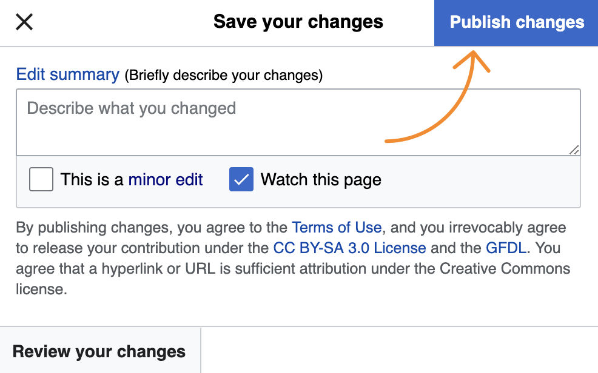
Task: Enable the 'This is a minor edit' checkbox
Action: point(41,179)
